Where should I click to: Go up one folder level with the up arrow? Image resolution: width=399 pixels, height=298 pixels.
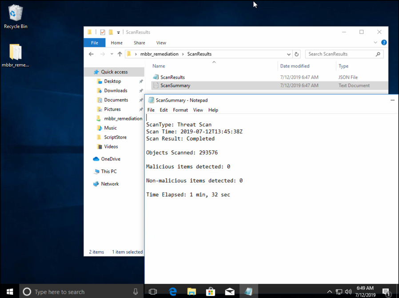click(x=120, y=54)
